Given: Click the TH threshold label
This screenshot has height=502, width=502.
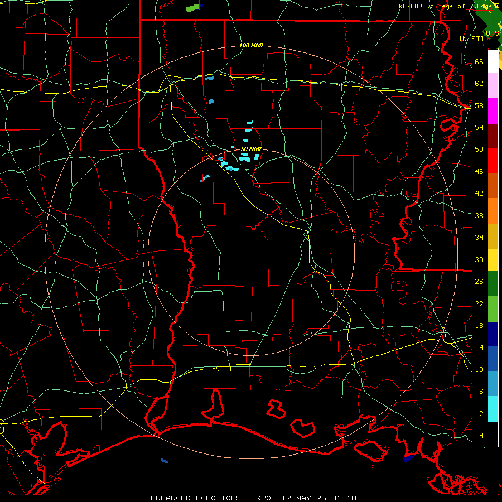Looking at the screenshot, I should coord(479,436).
